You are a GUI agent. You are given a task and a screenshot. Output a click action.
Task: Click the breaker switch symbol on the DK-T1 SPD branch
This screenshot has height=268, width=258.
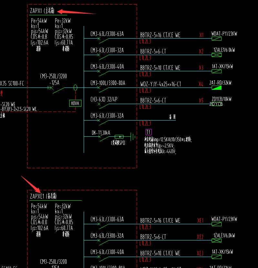tap(104, 138)
